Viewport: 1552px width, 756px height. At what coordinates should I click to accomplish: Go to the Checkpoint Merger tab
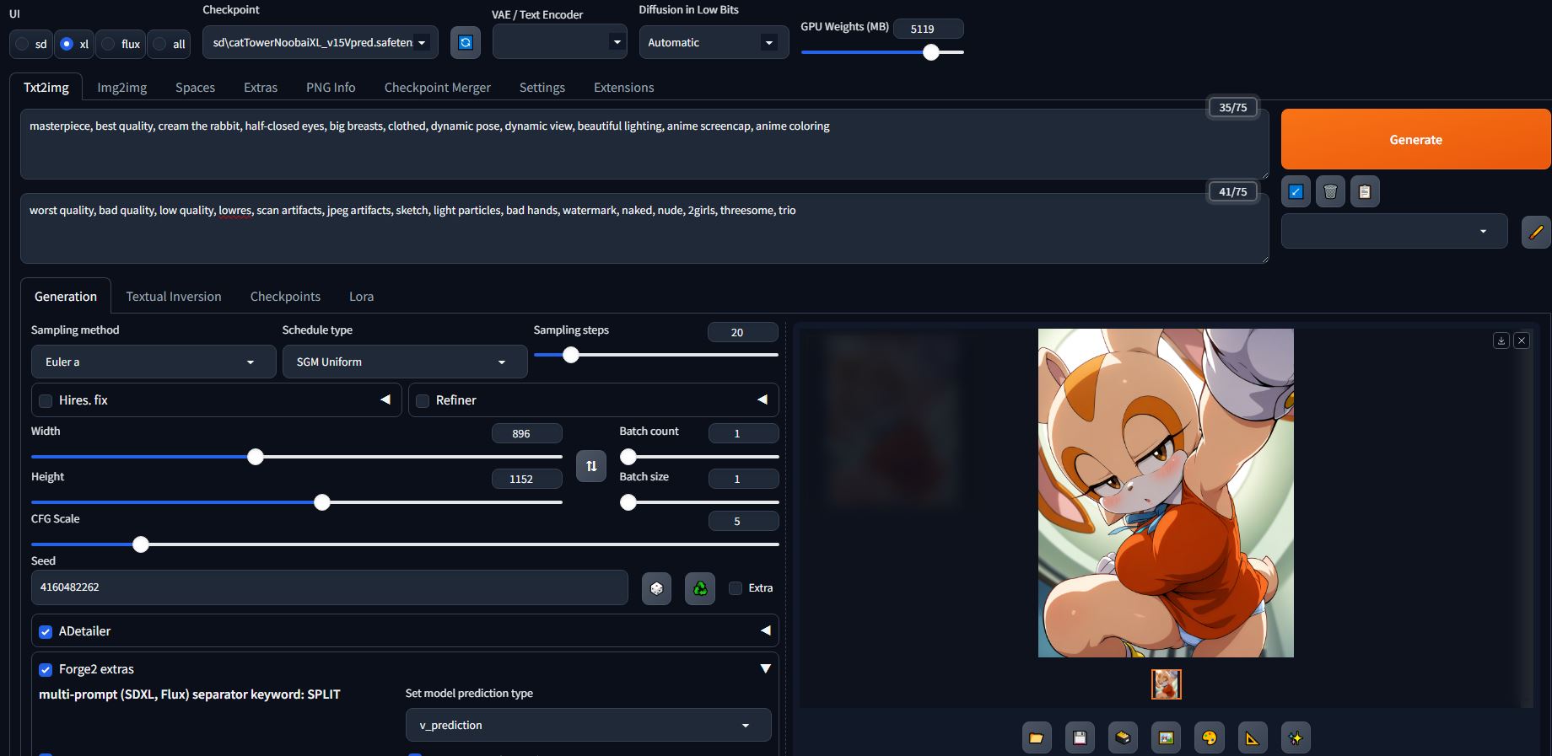click(438, 88)
